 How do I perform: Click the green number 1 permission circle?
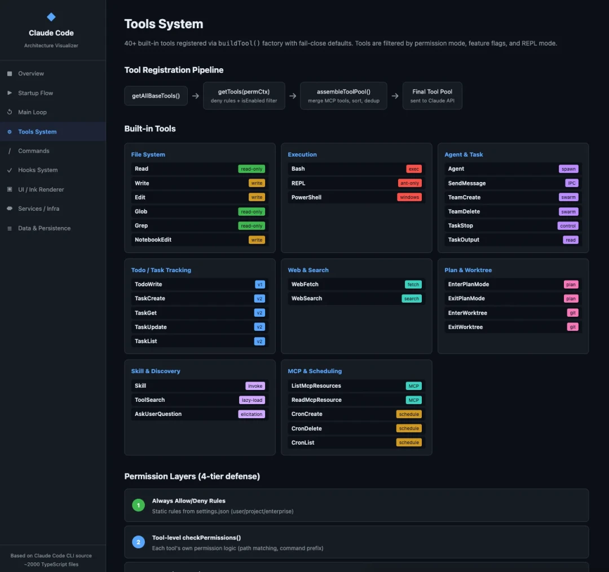click(138, 506)
